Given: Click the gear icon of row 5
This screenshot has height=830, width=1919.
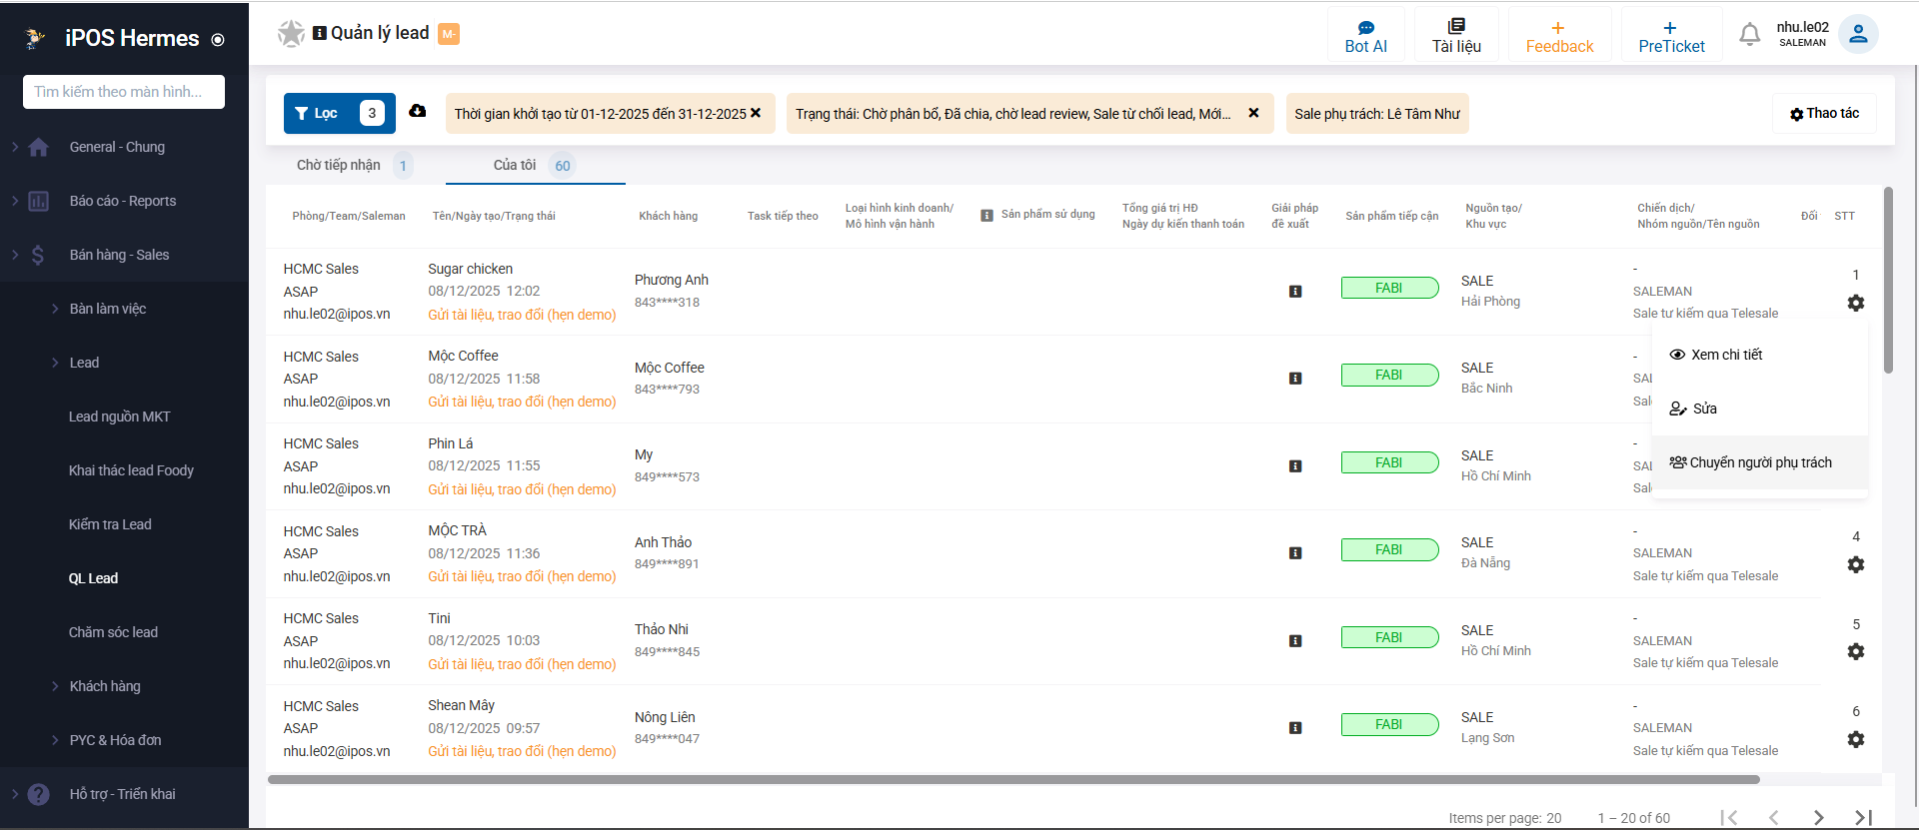Looking at the screenshot, I should (1856, 651).
